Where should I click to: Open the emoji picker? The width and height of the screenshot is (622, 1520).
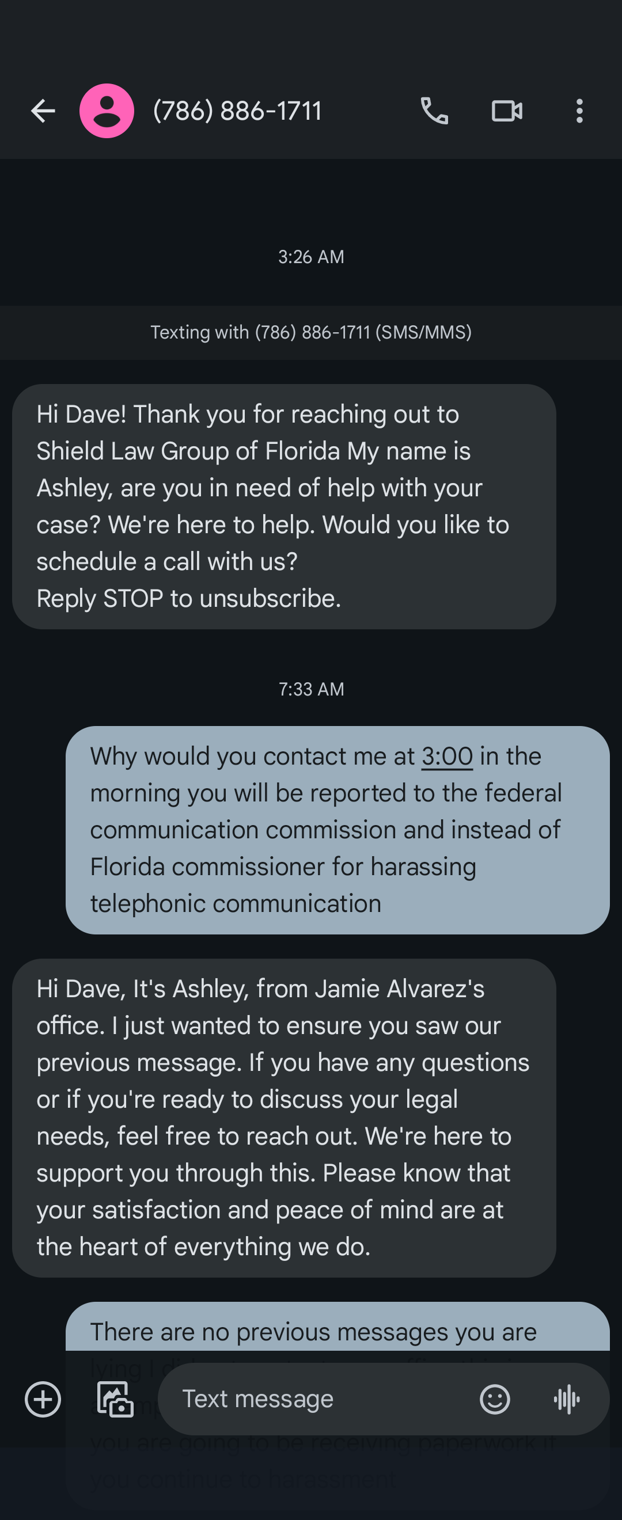(495, 1399)
